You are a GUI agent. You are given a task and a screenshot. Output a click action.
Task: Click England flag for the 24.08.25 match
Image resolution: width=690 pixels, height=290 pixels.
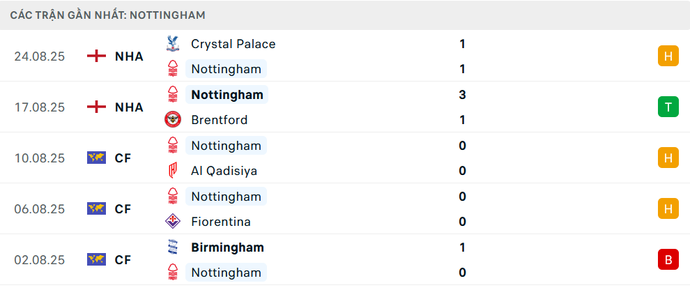click(96, 56)
